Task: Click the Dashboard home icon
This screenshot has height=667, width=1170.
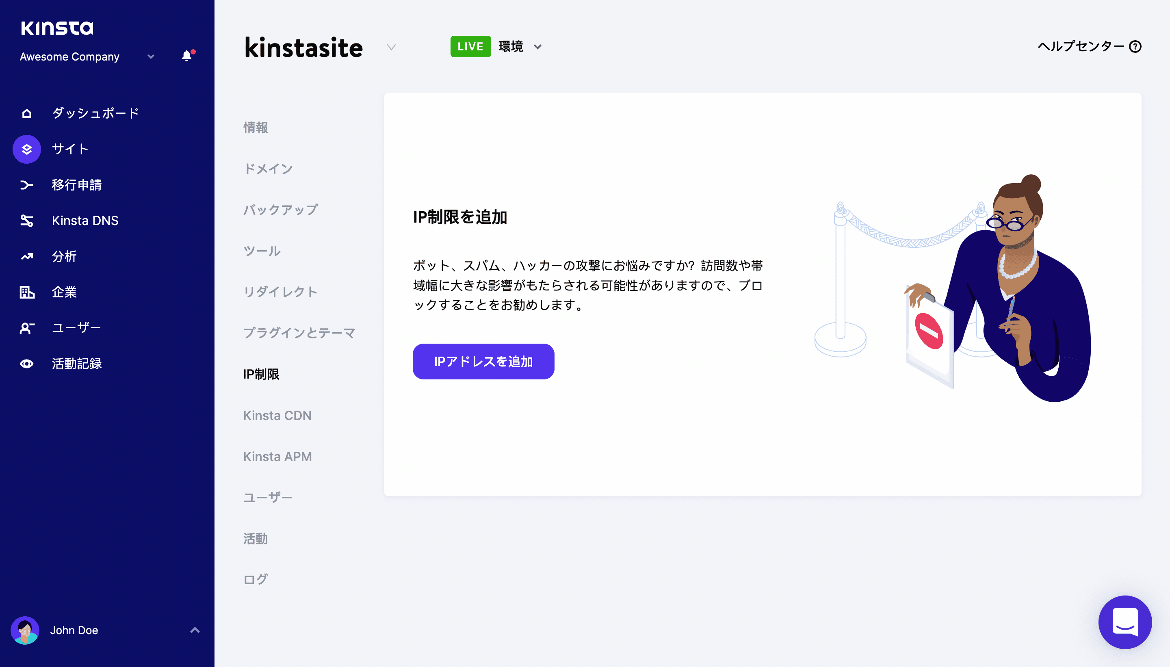Action: (26, 113)
